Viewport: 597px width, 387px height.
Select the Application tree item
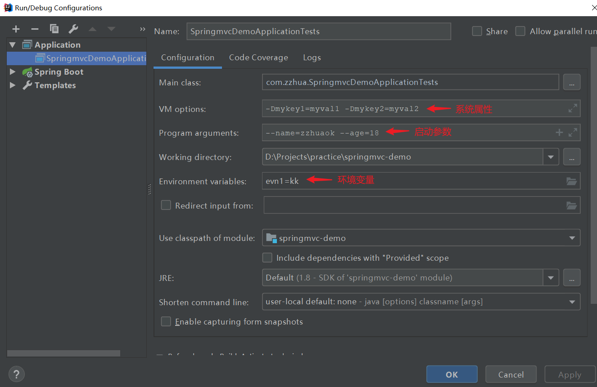58,45
